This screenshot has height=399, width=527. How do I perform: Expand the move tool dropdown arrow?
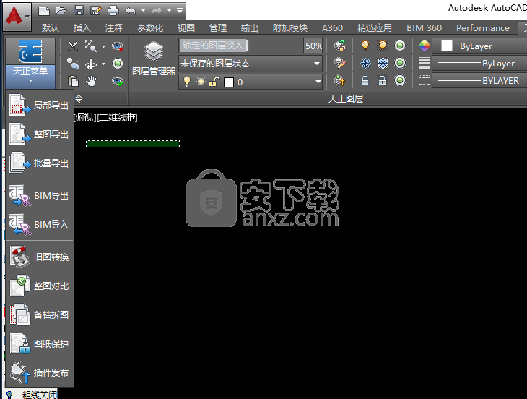(x=103, y=64)
